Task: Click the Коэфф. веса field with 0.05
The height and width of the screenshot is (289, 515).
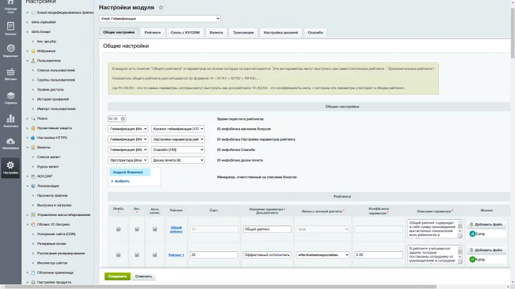Action: pyautogui.click(x=378, y=255)
